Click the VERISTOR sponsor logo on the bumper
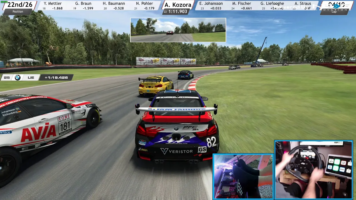The image size is (356, 200). click(x=177, y=151)
